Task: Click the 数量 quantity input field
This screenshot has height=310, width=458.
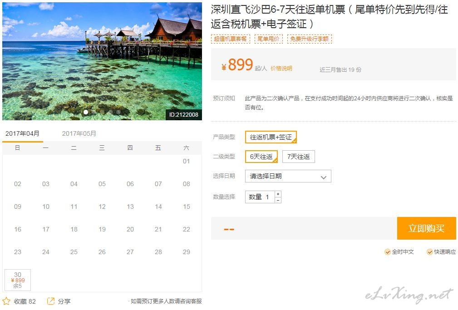Action: [260, 197]
